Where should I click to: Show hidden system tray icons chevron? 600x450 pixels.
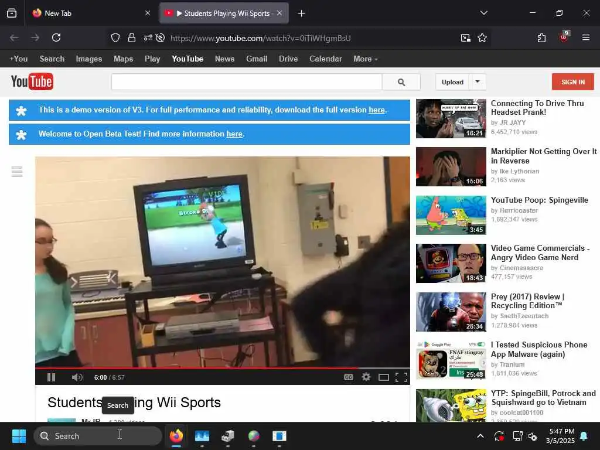[480, 436]
